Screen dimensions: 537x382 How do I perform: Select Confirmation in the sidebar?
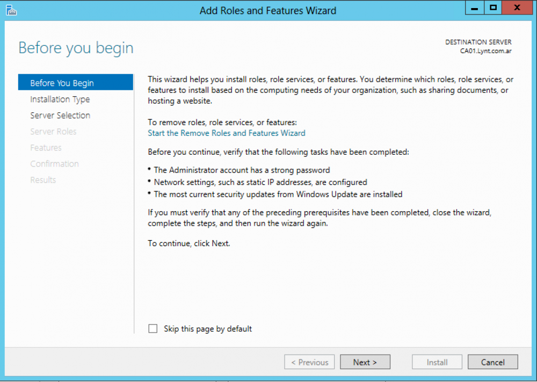54,163
